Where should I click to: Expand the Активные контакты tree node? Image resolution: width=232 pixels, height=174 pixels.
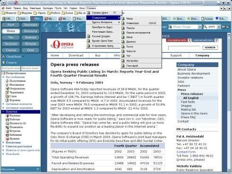(x=3, y=104)
